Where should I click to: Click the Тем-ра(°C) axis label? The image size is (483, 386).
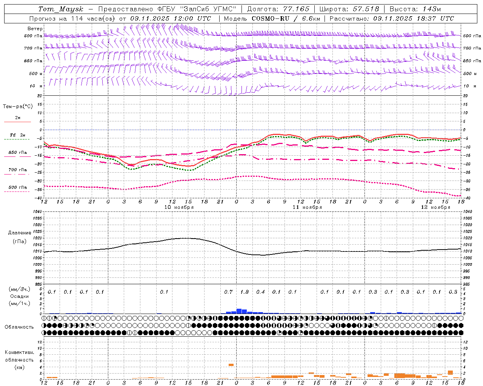(x=18, y=107)
